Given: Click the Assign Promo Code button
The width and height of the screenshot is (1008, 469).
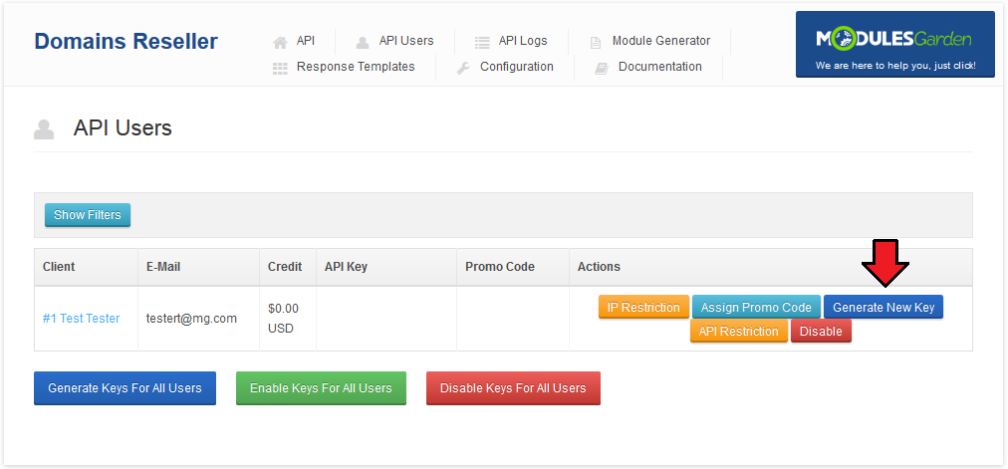Looking at the screenshot, I should click(756, 307).
